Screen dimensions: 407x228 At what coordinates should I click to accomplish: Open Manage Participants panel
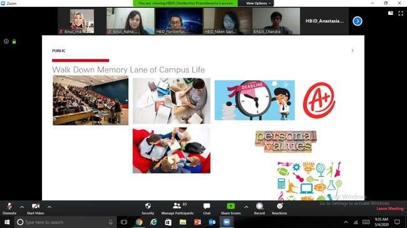tap(177, 208)
